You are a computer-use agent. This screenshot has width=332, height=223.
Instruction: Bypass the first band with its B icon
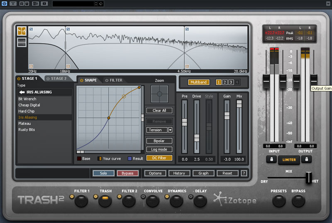pyautogui.click(x=31, y=66)
